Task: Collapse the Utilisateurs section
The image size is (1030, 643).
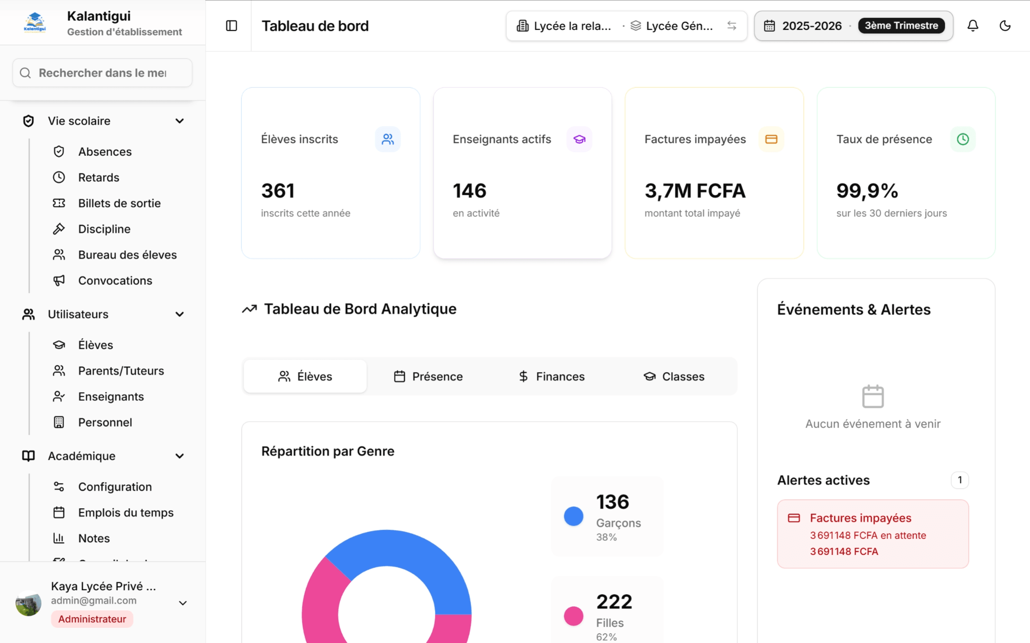Action: pos(180,314)
